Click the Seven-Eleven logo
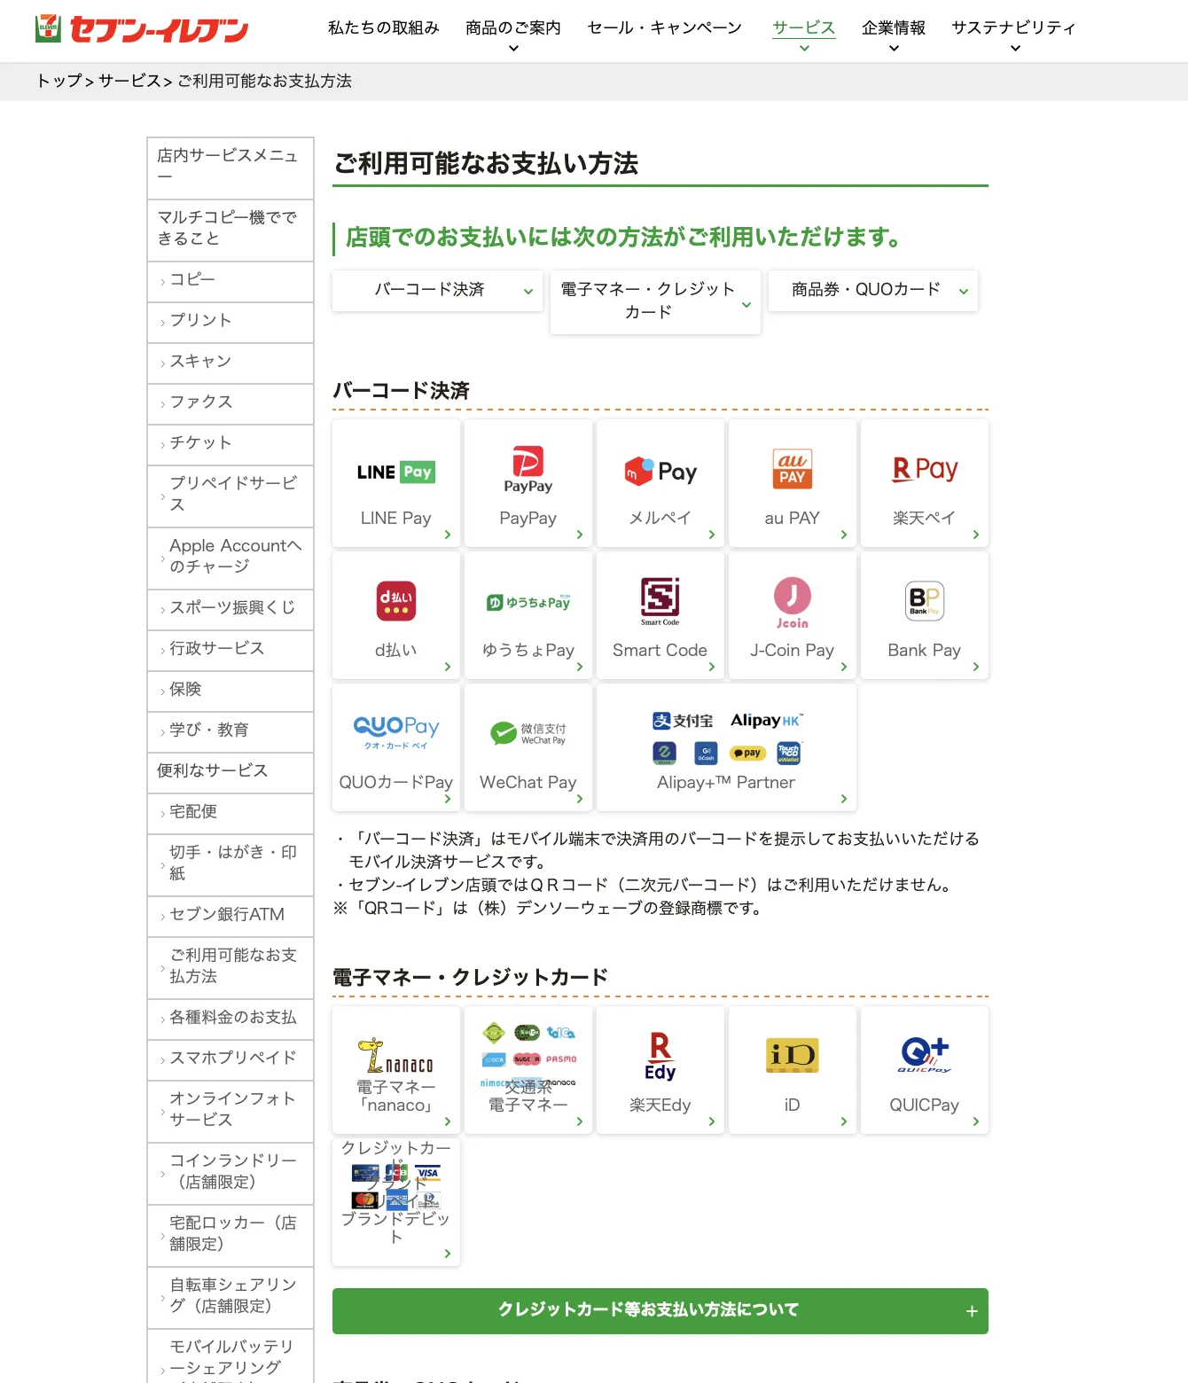The image size is (1188, 1383). coord(142,28)
